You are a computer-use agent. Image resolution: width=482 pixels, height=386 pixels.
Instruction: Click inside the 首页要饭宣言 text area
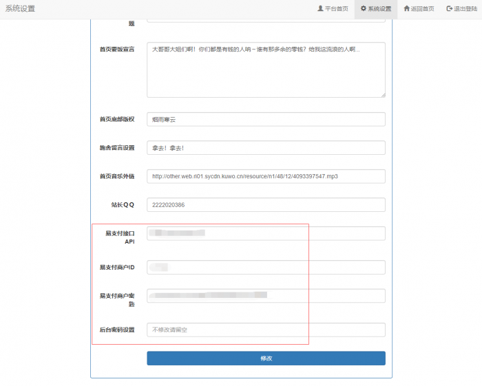coord(265,69)
